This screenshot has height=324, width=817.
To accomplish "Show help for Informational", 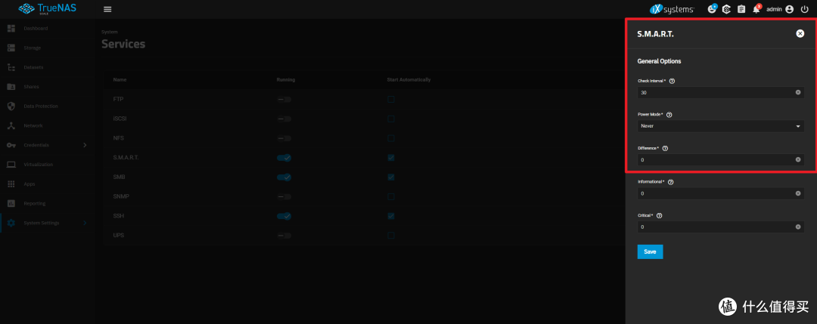I will (670, 182).
